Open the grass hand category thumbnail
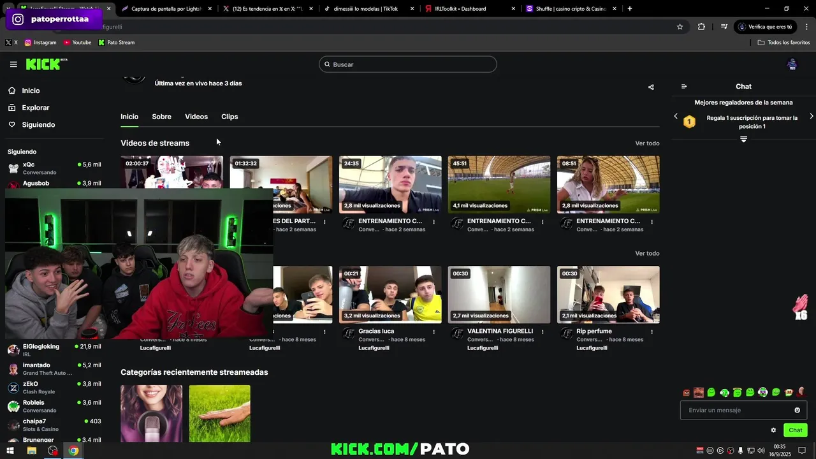The width and height of the screenshot is (816, 459). pyautogui.click(x=219, y=413)
